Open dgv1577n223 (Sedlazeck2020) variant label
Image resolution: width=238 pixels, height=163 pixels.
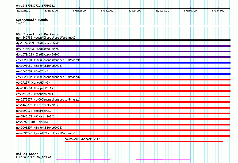[x=38, y=43]
